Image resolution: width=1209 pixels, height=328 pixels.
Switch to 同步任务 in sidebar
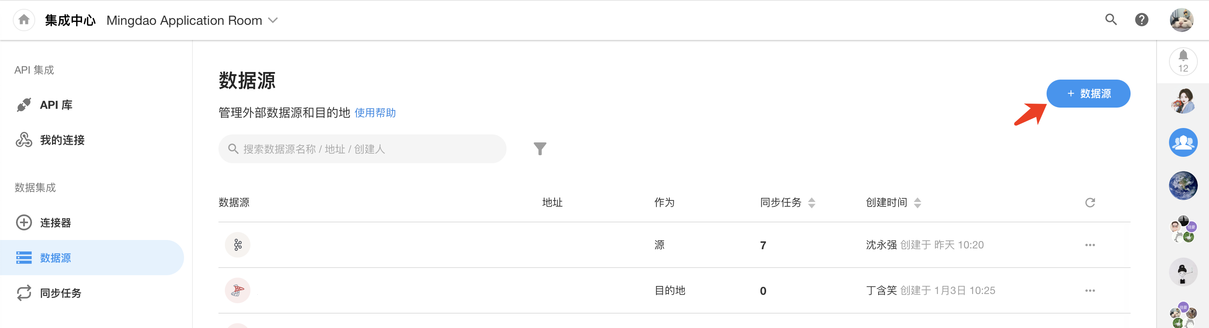coord(60,293)
